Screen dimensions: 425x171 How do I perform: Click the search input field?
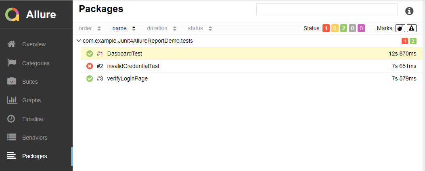(x=327, y=10)
